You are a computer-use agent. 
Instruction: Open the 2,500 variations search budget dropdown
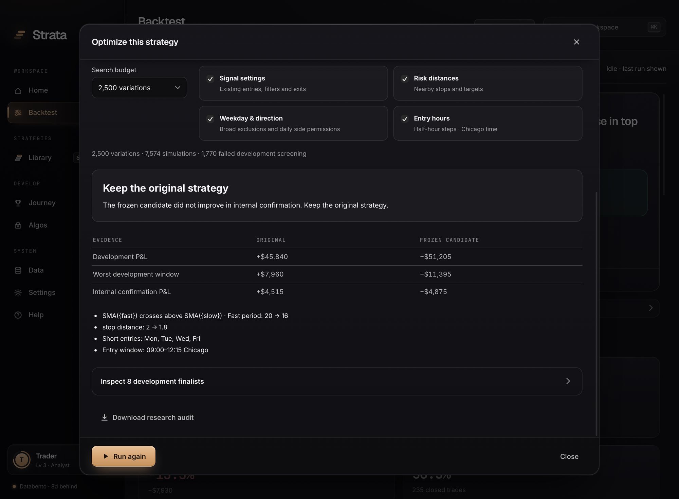pyautogui.click(x=139, y=88)
